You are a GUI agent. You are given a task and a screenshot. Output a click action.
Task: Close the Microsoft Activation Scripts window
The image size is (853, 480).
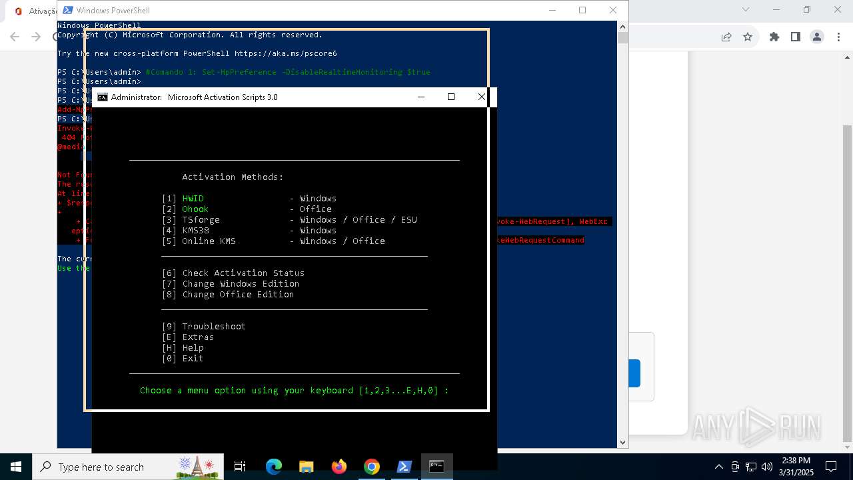(481, 97)
